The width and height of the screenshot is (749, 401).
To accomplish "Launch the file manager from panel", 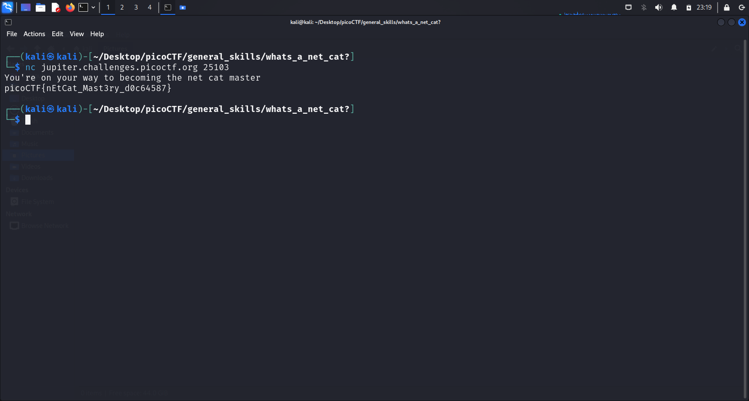I will [41, 7].
